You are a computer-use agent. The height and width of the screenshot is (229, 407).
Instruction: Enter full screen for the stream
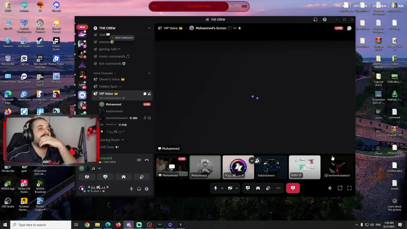coord(349,188)
